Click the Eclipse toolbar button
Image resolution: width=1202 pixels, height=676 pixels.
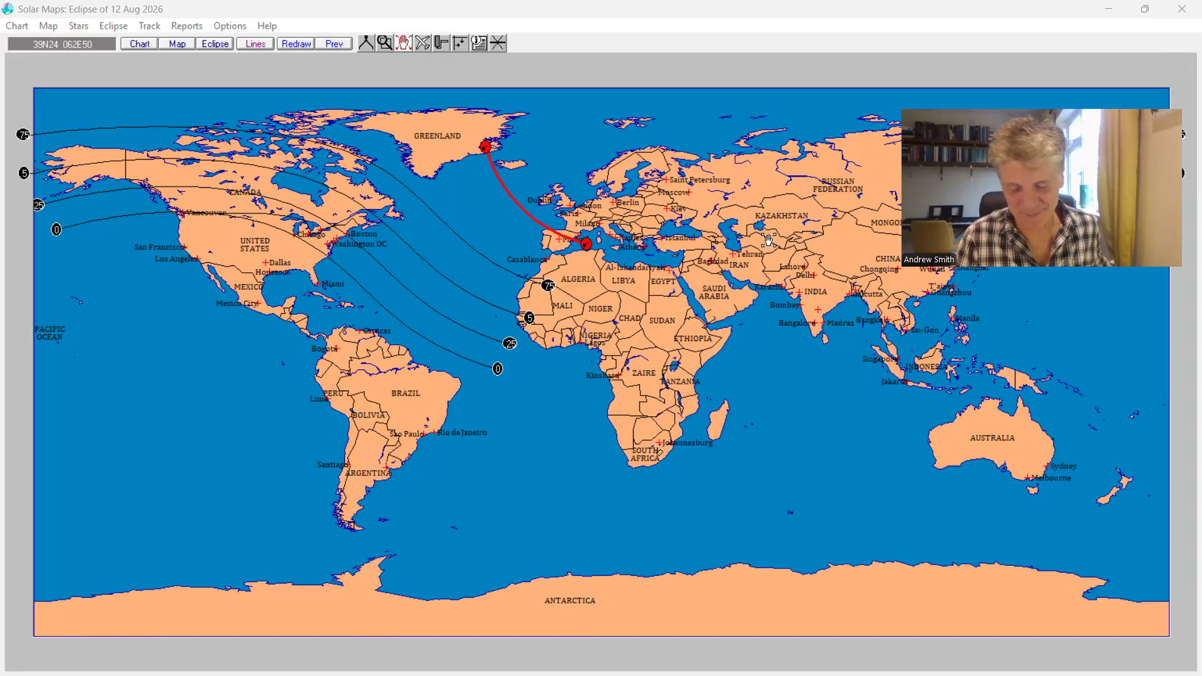pos(215,44)
